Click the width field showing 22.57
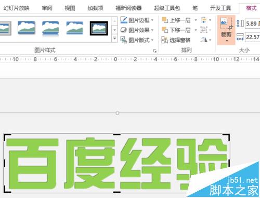 click(x=253, y=37)
